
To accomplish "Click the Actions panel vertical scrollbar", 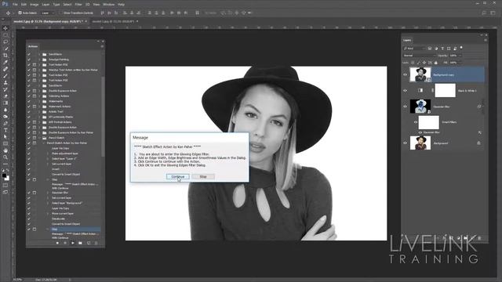I will [103, 117].
